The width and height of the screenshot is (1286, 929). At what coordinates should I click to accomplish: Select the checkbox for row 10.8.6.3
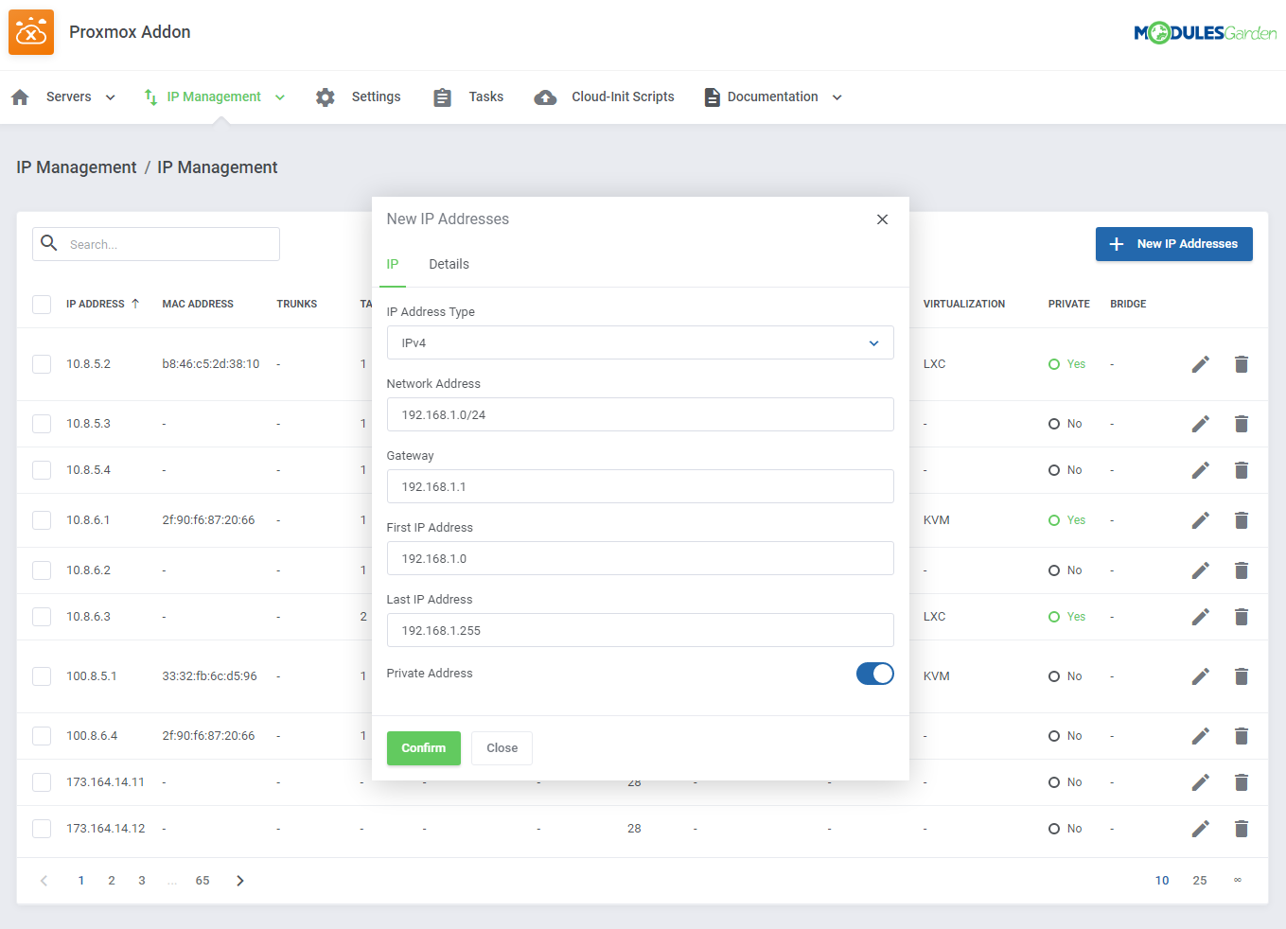(42, 617)
